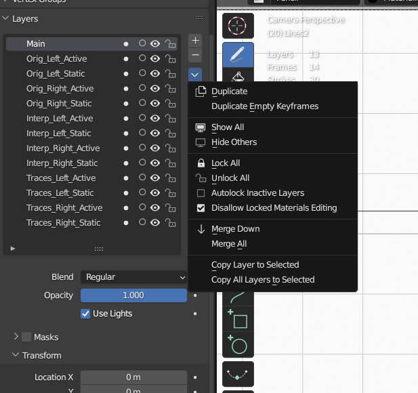Choose Merge All
The image size is (418, 393).
[x=273, y=244]
